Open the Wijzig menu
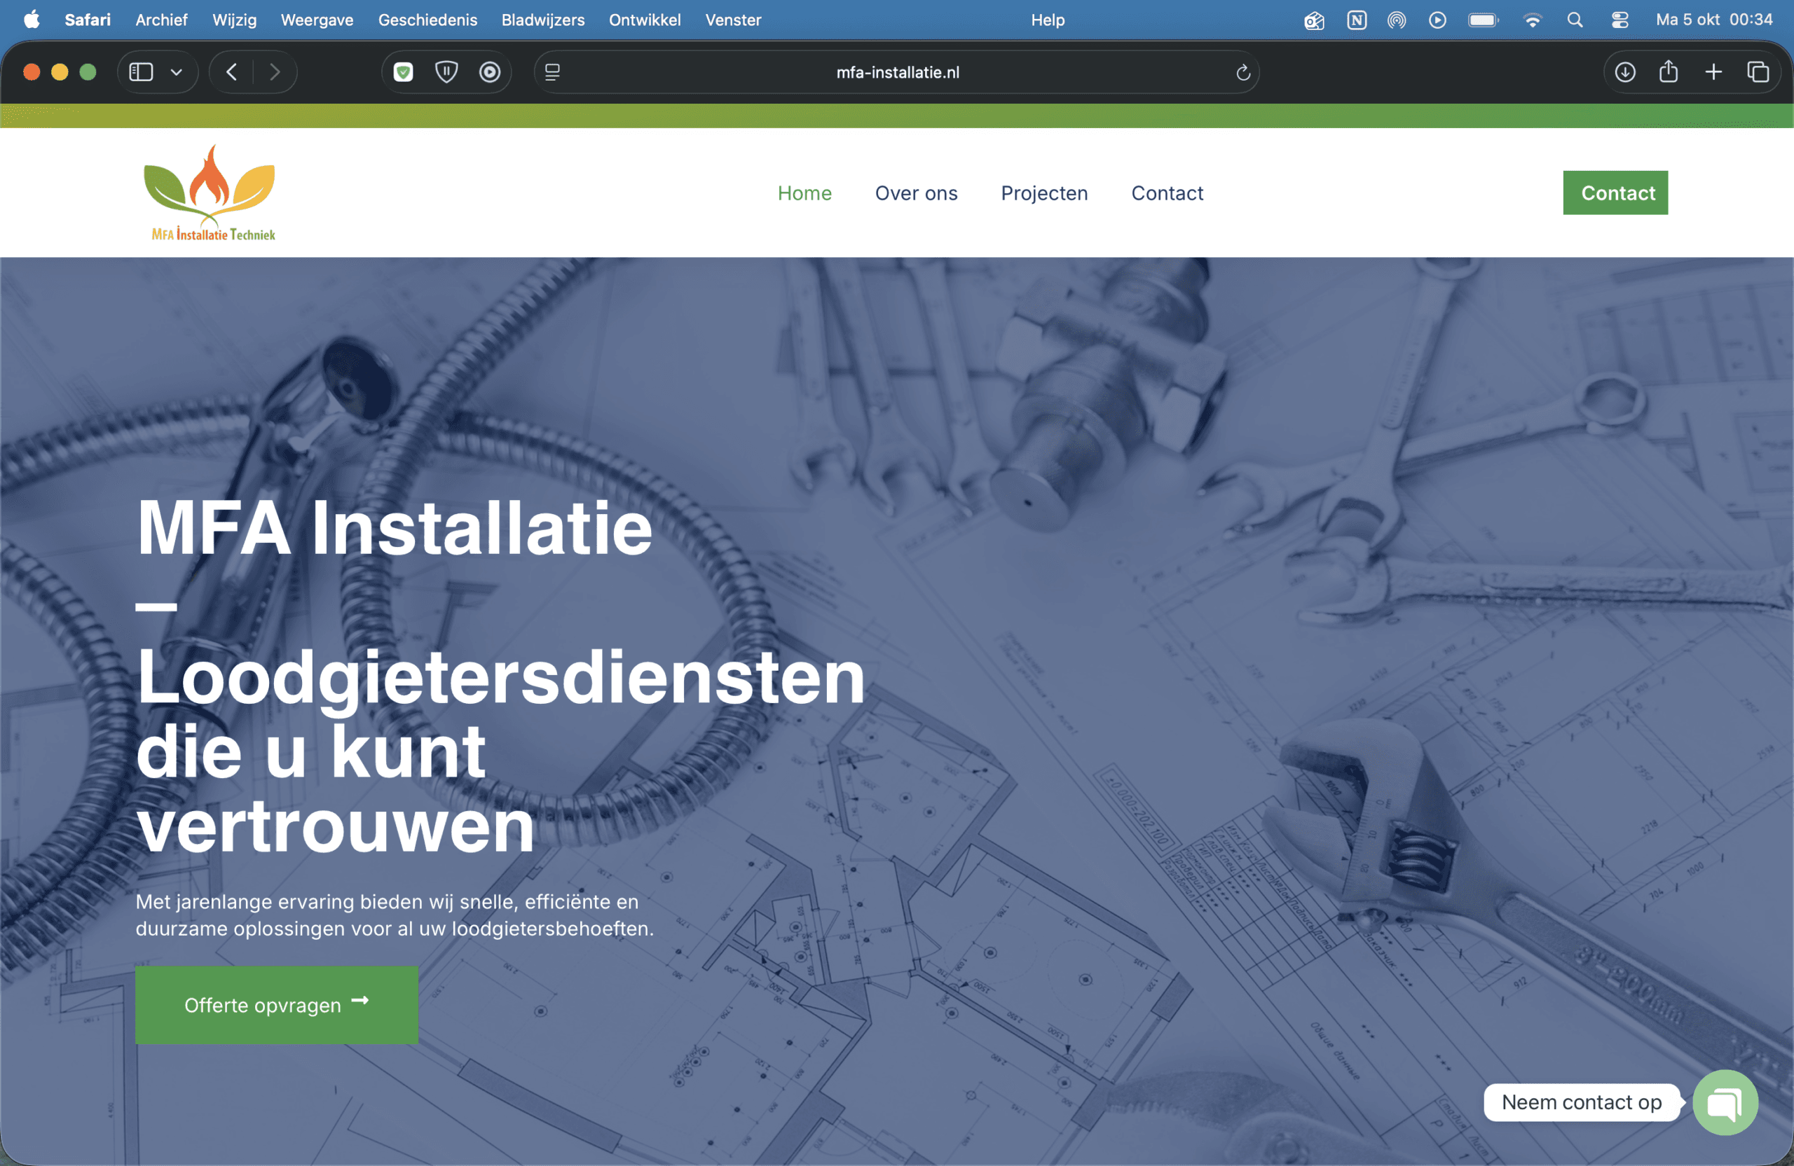1794x1166 pixels. coord(235,20)
